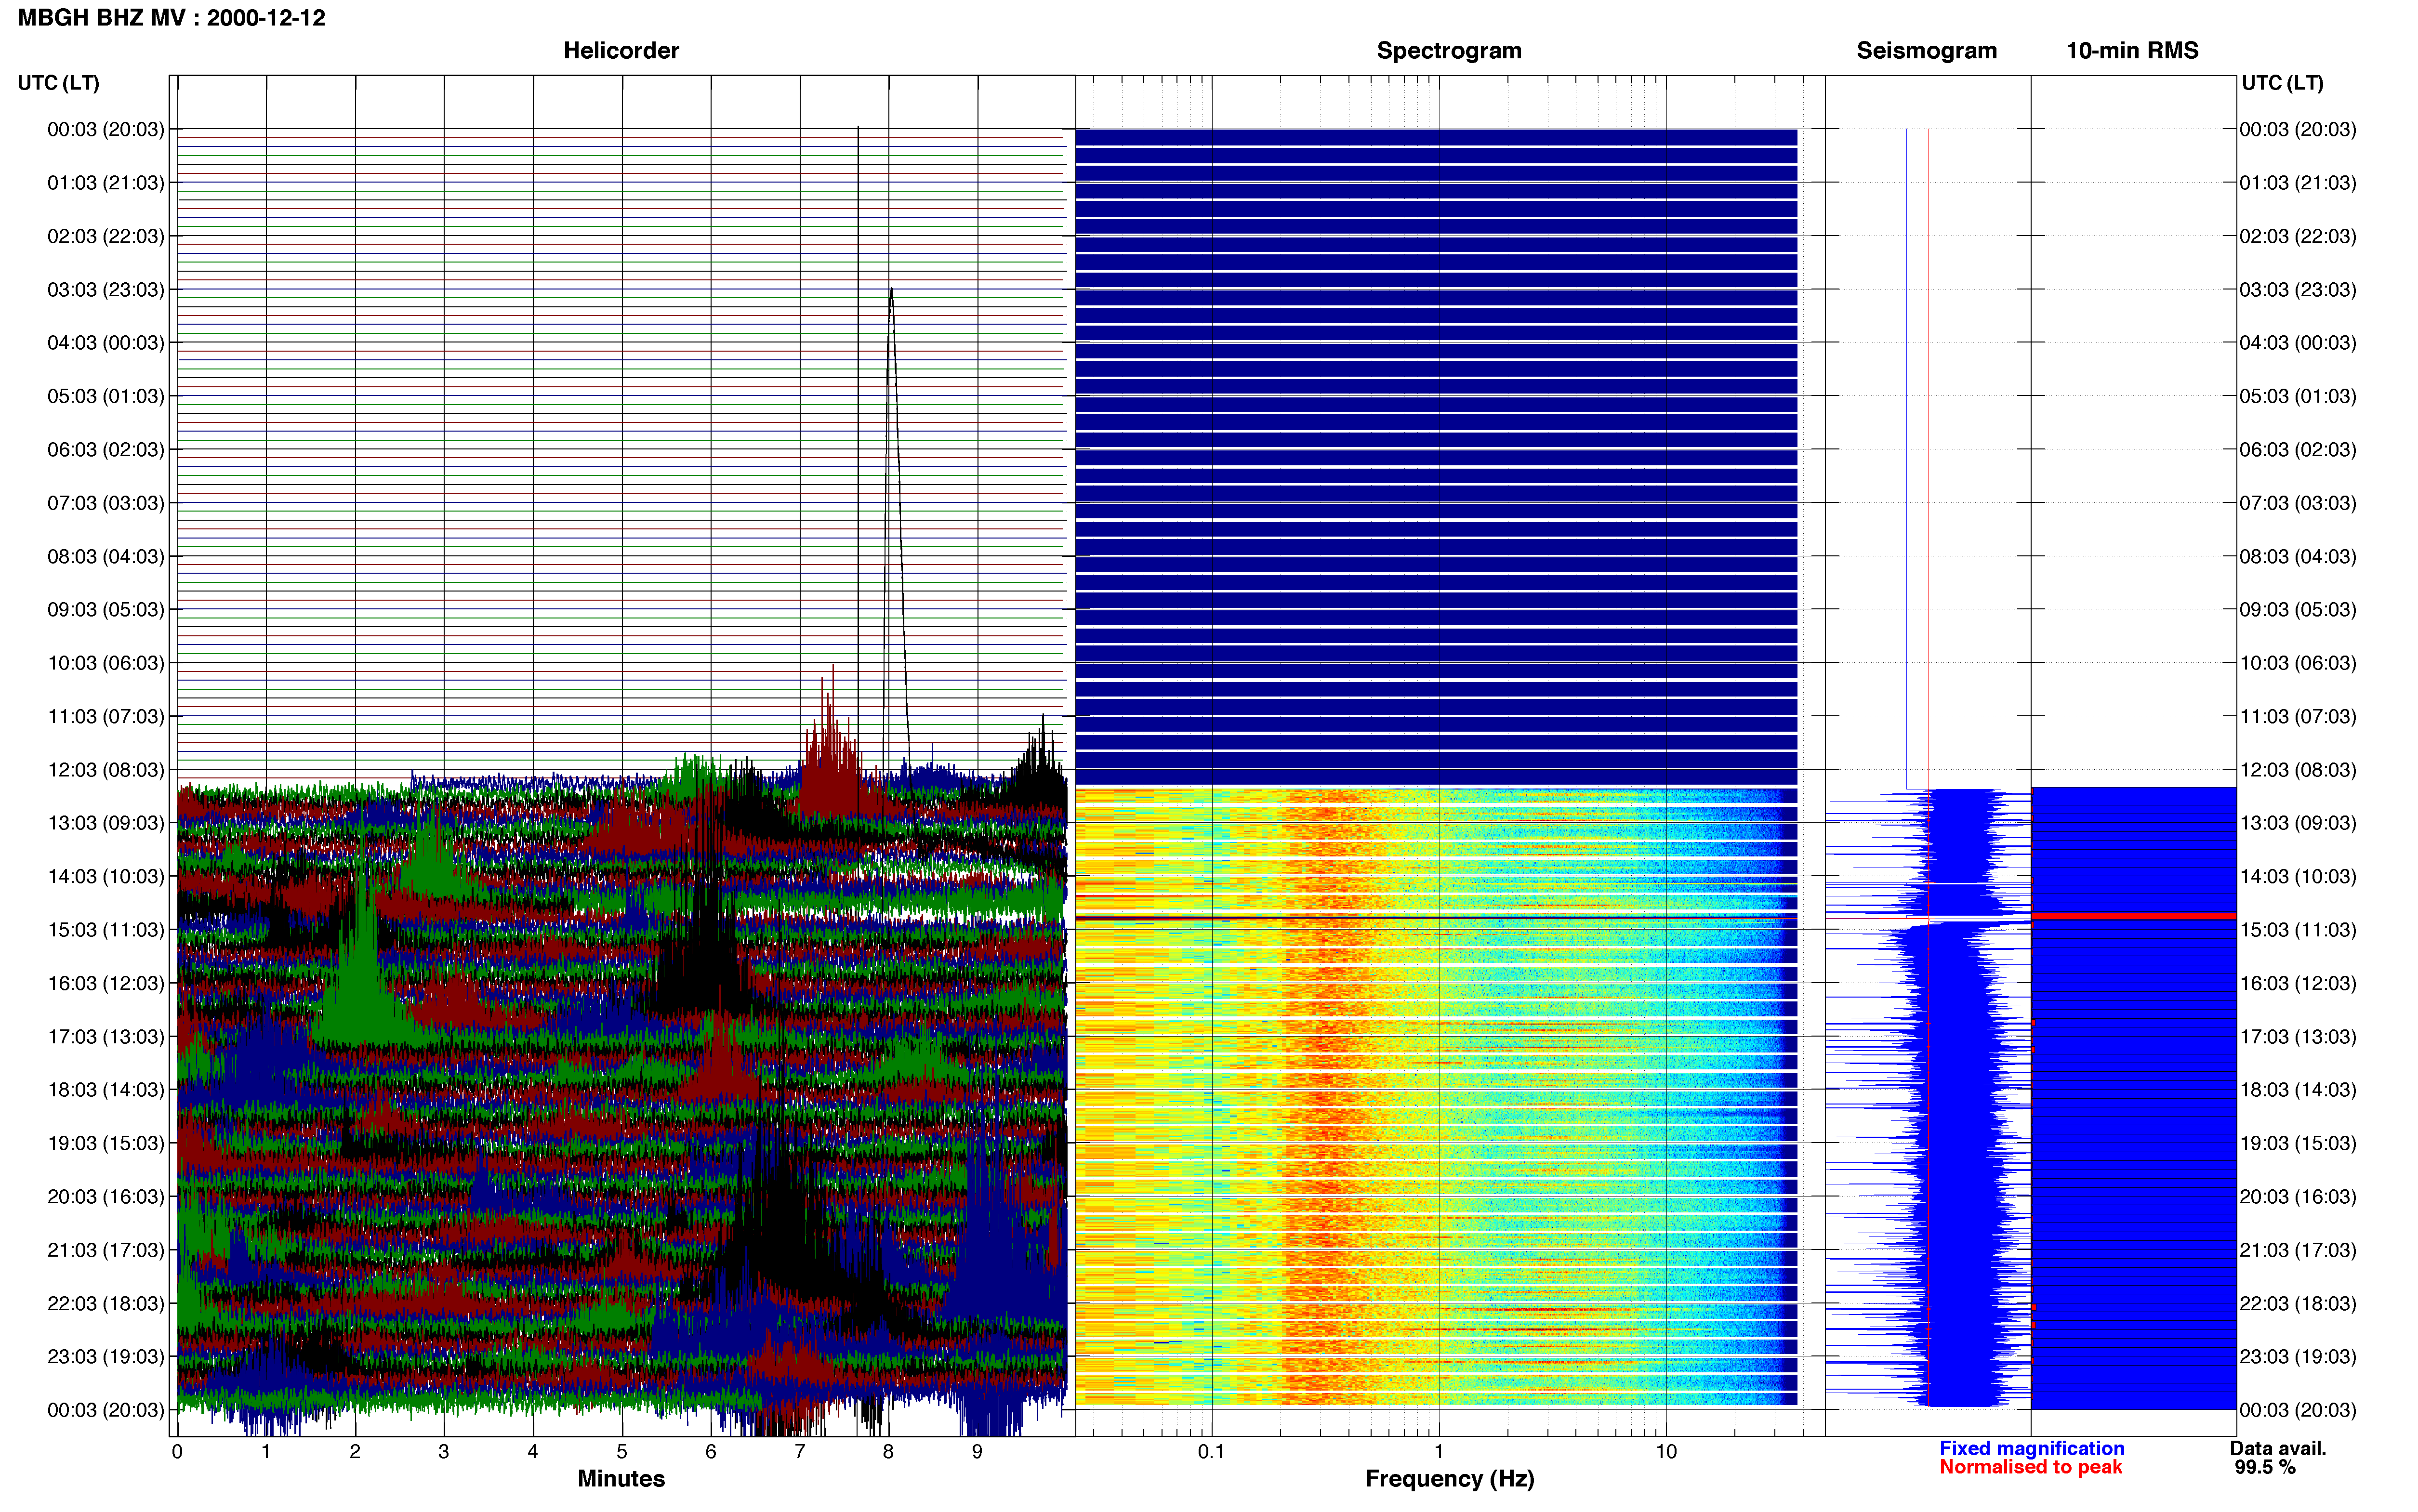Click left time label '20:03 (16:03)'
Image resolution: width=2418 pixels, height=1512 pixels.
106,1196
